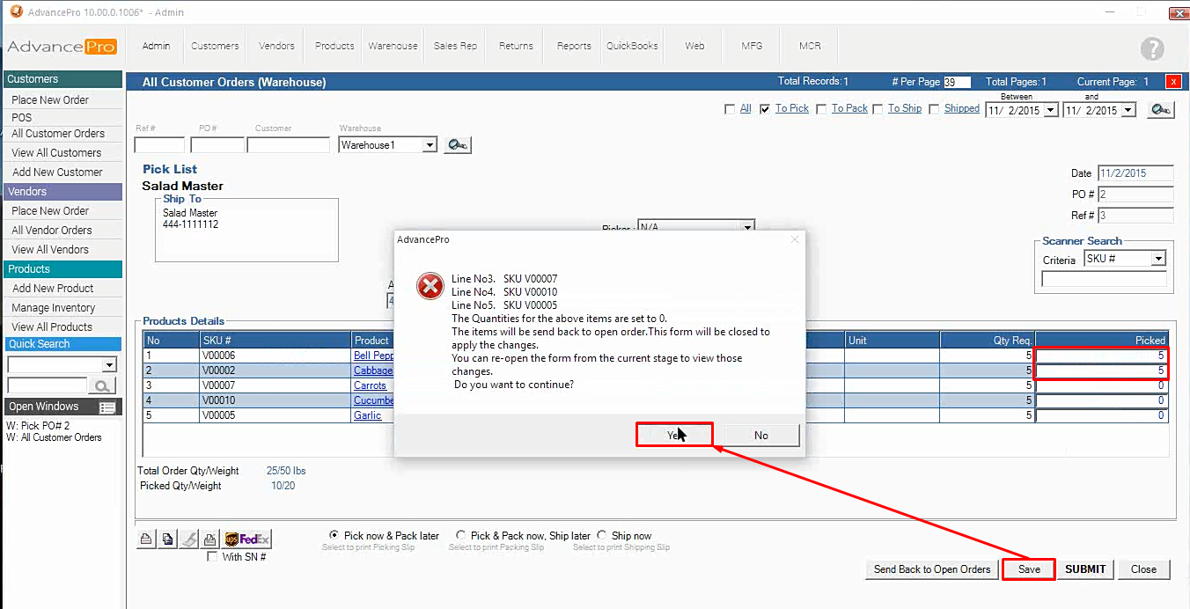Click the search icon beside Warehouse dropdown
This screenshot has width=1190, height=609.
coord(457,145)
